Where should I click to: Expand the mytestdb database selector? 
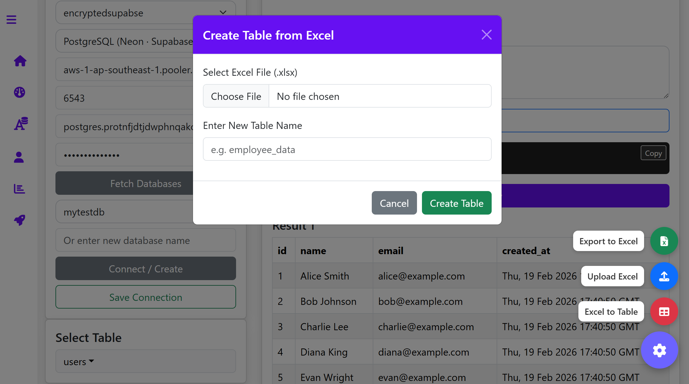124,212
